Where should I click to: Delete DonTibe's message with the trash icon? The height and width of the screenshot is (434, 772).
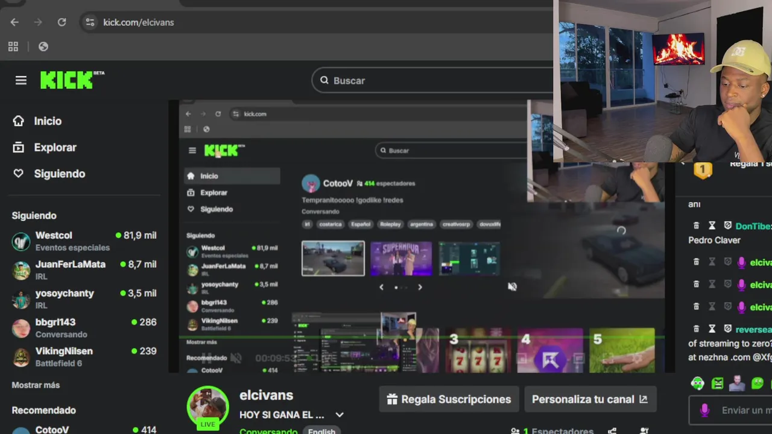click(x=696, y=225)
